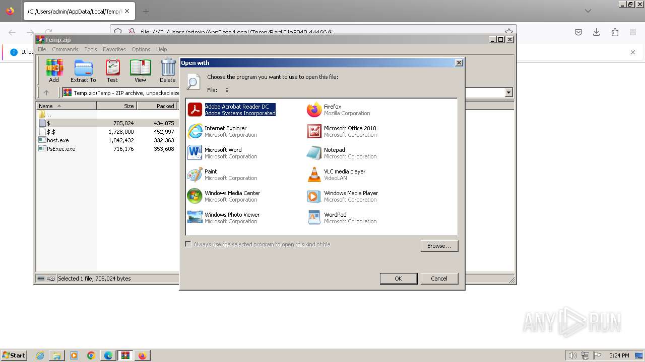Expand the WinRAR address path dropdown

[508, 93]
